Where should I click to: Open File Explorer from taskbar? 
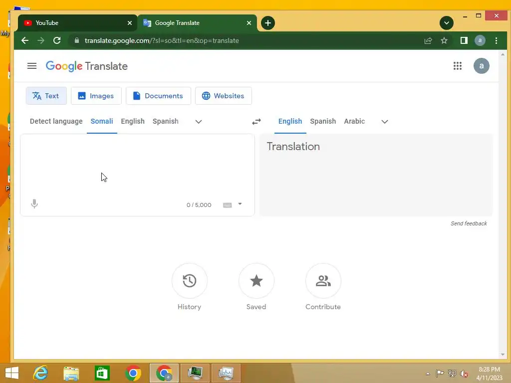point(71,373)
